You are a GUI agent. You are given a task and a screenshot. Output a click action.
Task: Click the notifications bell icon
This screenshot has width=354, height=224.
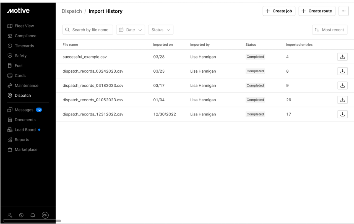33,215
